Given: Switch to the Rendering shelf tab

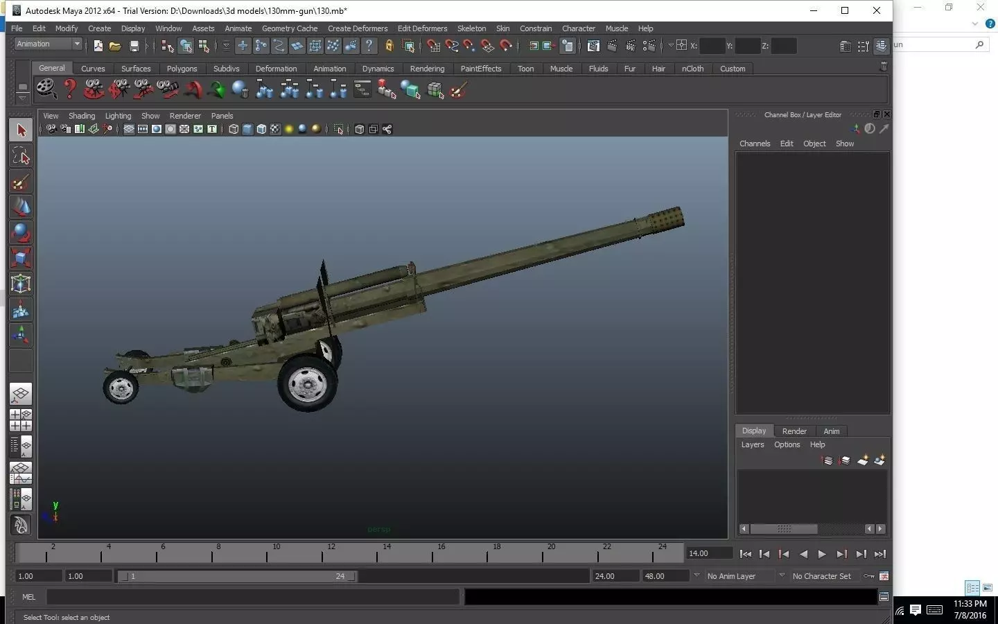Looking at the screenshot, I should pos(427,69).
